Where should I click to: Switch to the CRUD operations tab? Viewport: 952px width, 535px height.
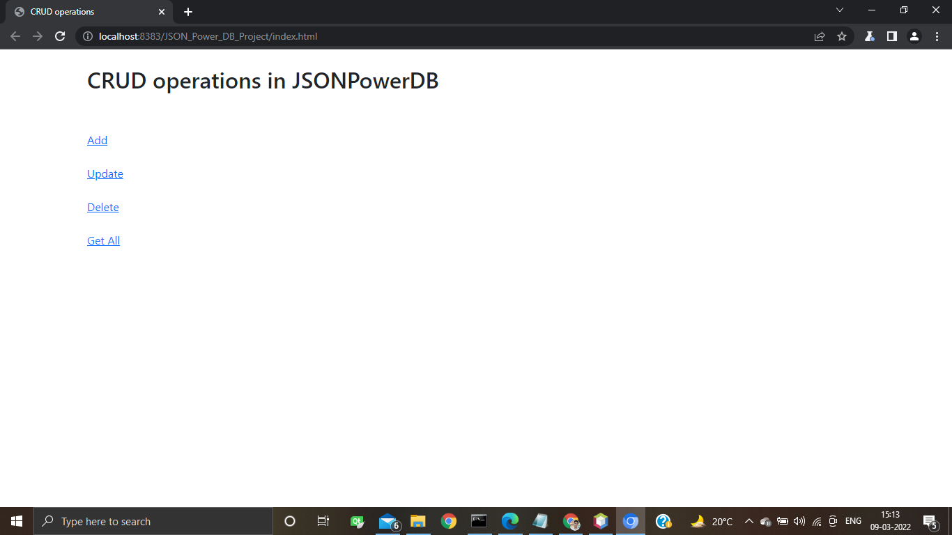tap(84, 12)
